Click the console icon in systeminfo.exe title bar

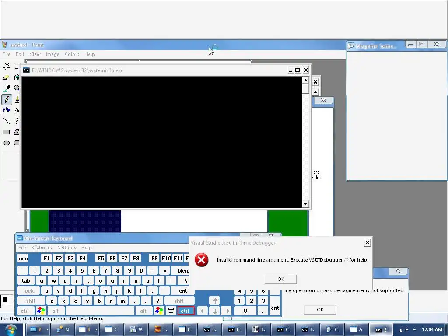(26, 70)
